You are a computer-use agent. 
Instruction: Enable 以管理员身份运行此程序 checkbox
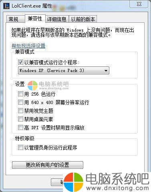(20, 148)
